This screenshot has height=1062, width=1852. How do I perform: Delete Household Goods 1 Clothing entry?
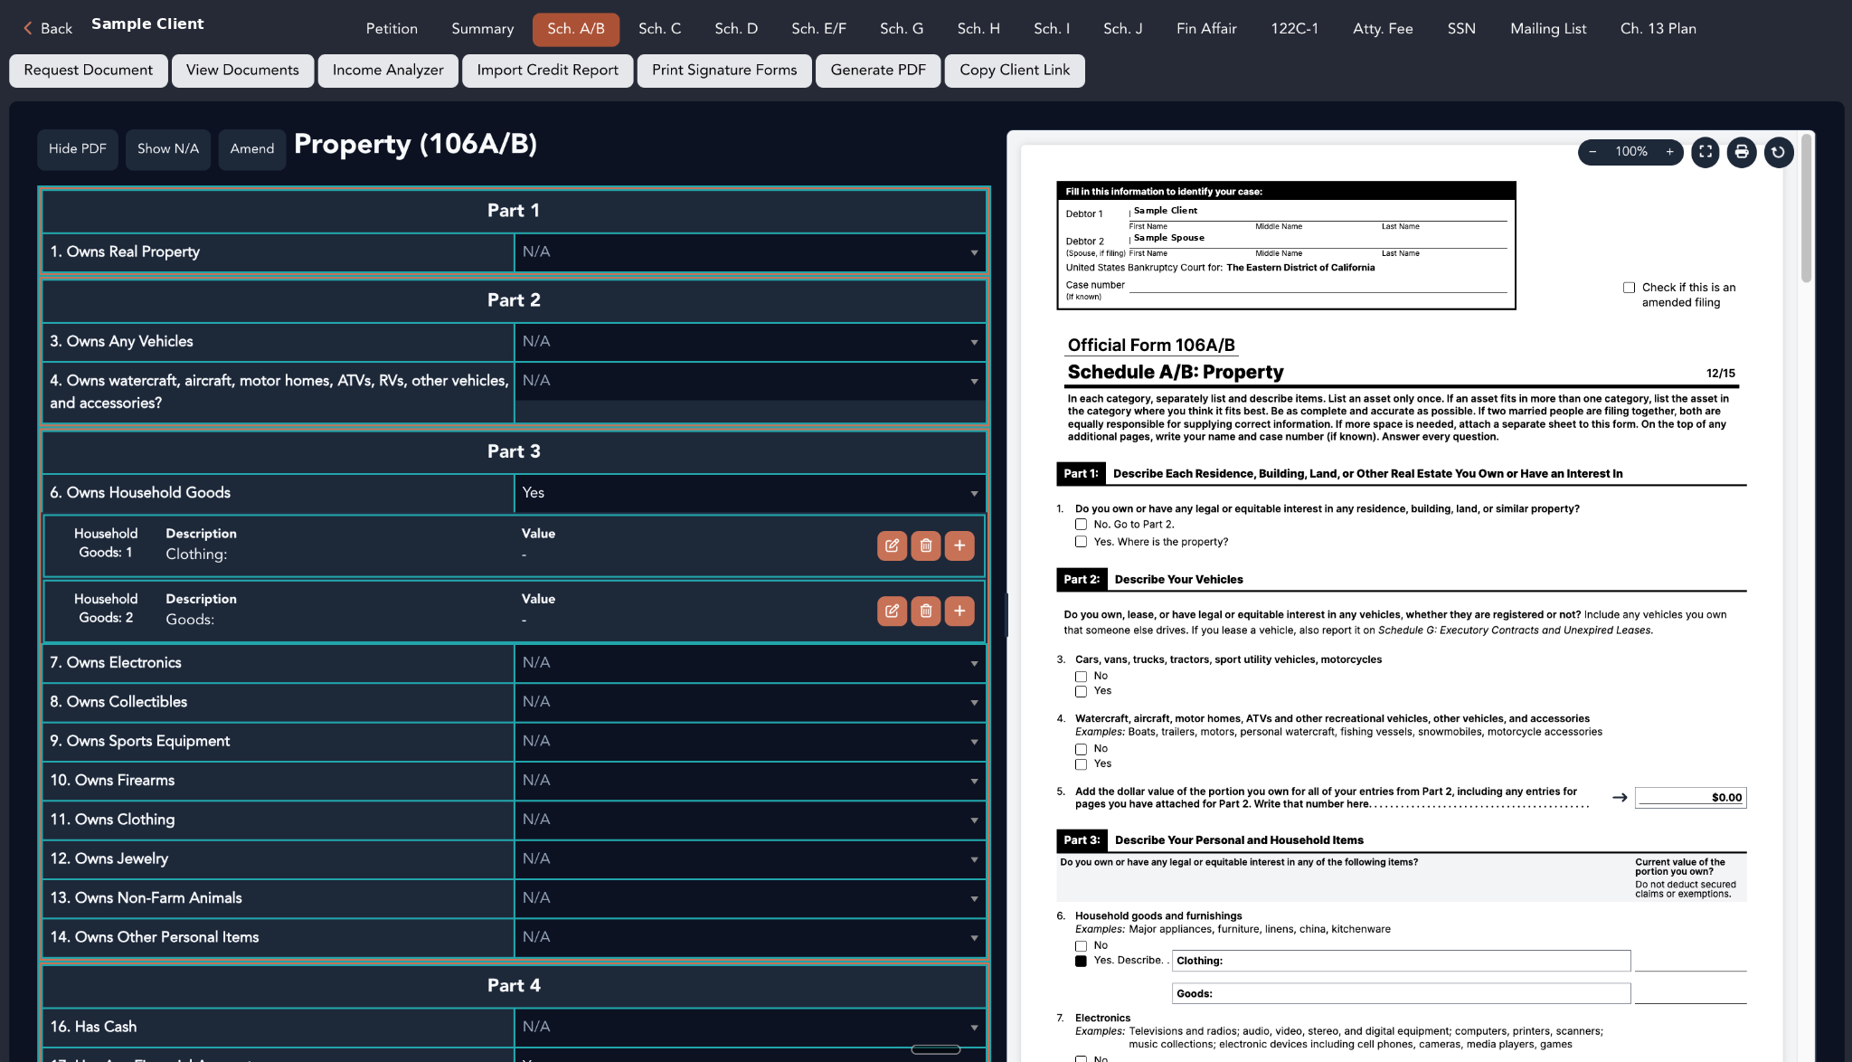click(x=926, y=545)
